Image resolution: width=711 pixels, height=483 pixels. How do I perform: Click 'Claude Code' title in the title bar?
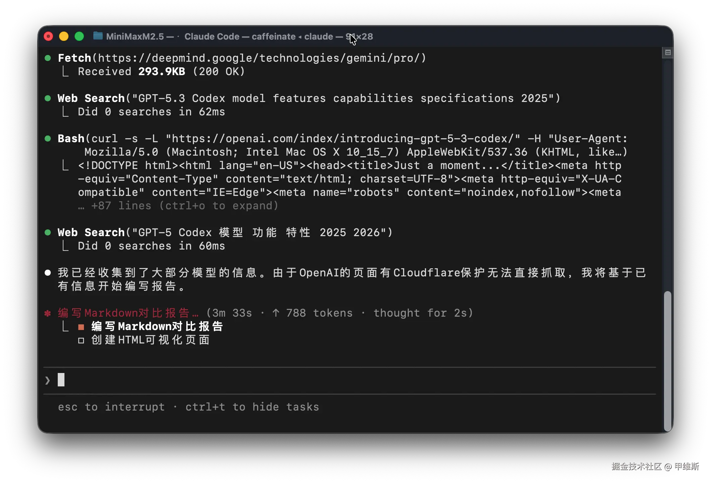[x=212, y=36]
